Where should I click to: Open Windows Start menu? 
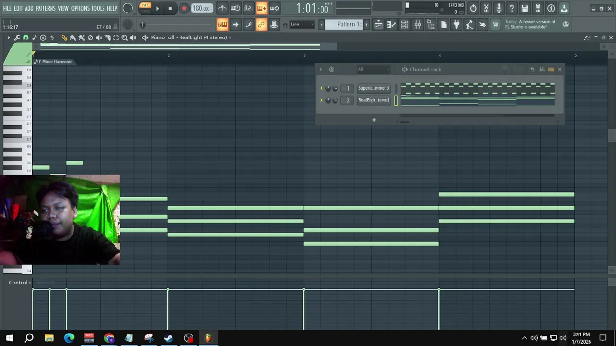point(9,338)
